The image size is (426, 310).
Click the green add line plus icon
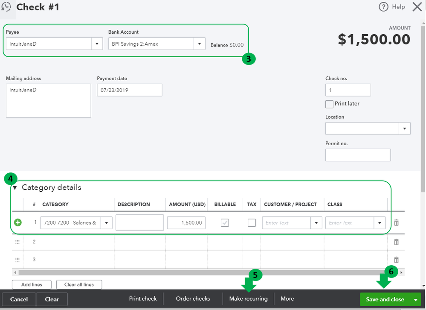[17, 222]
